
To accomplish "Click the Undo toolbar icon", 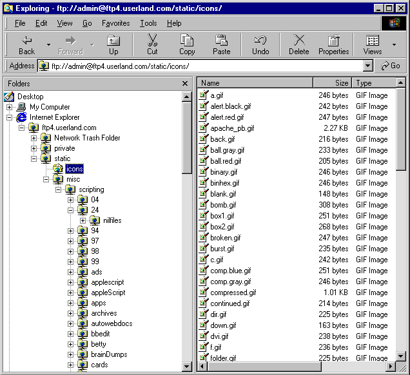I will click(260, 41).
